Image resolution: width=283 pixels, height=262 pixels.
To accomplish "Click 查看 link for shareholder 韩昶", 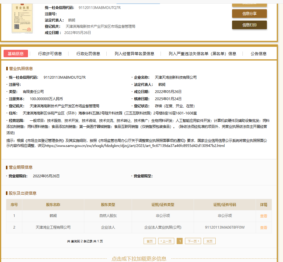I will 264,216.
